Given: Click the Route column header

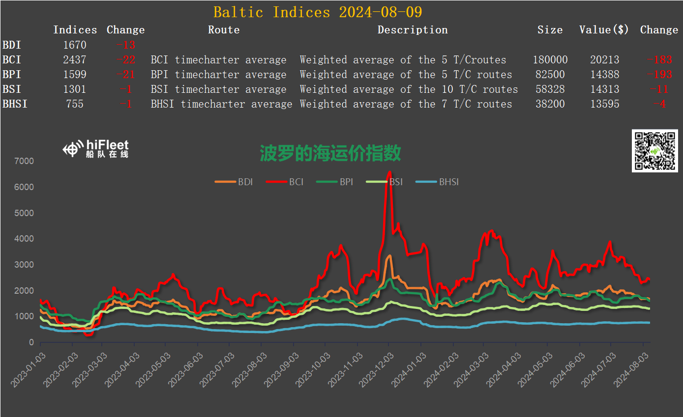Looking at the screenshot, I should pos(224,30).
